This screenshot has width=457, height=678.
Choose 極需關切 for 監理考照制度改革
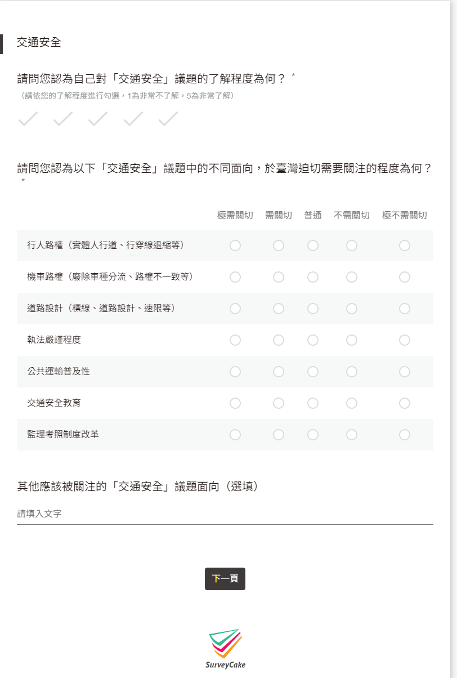tap(235, 435)
